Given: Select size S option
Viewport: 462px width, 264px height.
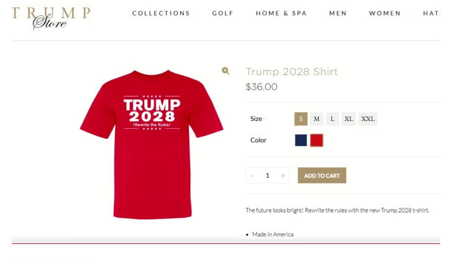Looking at the screenshot, I should click(x=301, y=119).
